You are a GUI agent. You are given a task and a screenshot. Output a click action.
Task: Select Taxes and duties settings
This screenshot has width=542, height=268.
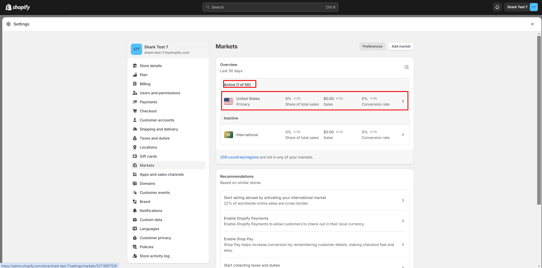[154, 138]
